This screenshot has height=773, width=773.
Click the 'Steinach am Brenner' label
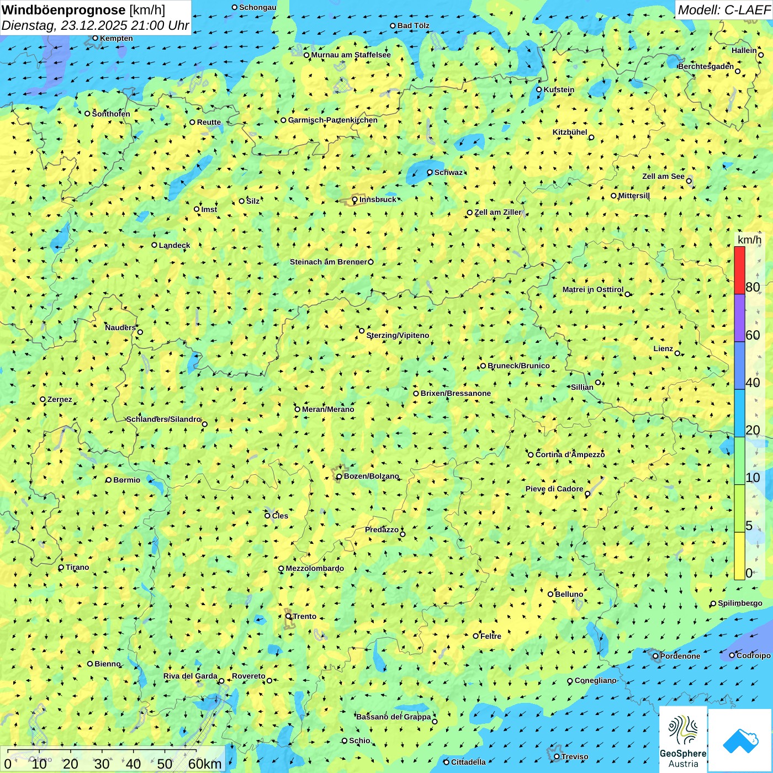click(328, 262)
